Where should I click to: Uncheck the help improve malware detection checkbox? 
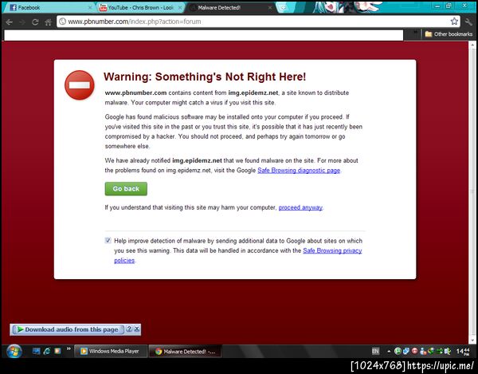108,240
